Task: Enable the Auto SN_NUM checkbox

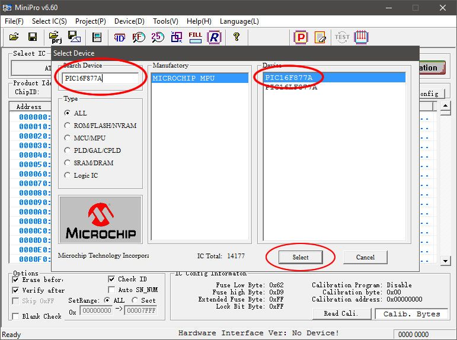Action: point(111,290)
